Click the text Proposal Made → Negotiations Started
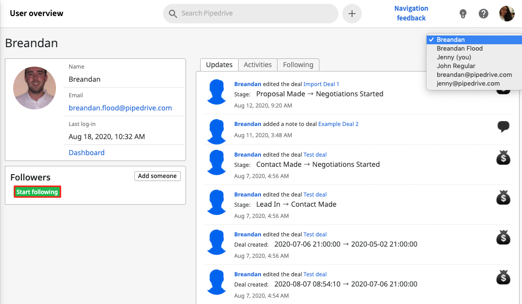The width and height of the screenshot is (522, 304). pos(320,94)
